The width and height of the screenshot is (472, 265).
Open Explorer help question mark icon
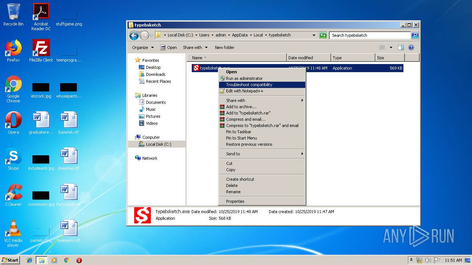(x=411, y=47)
